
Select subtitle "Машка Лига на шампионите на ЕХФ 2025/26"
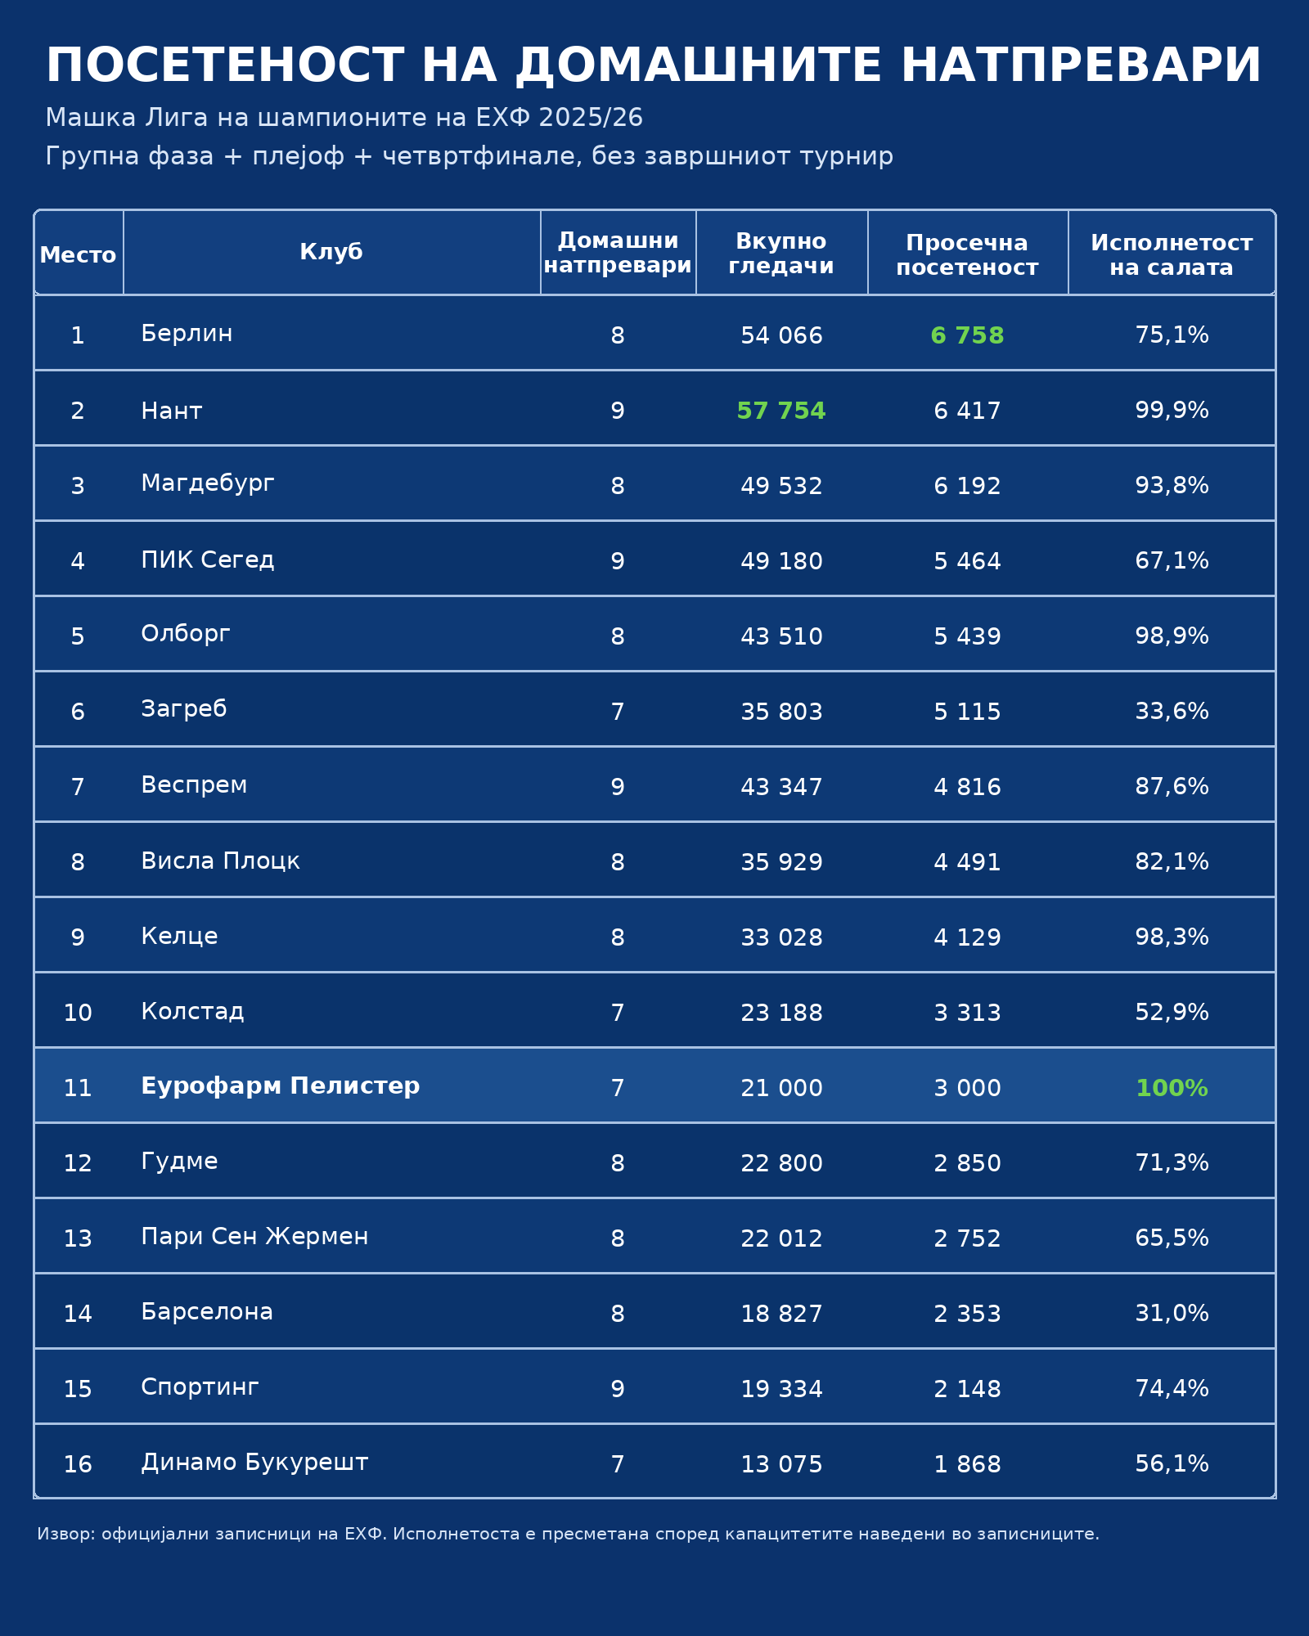coord(344,118)
